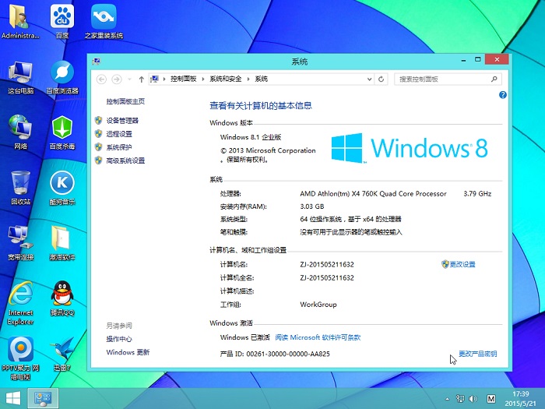
Task: Open the help question mark icon
Action: point(503,95)
